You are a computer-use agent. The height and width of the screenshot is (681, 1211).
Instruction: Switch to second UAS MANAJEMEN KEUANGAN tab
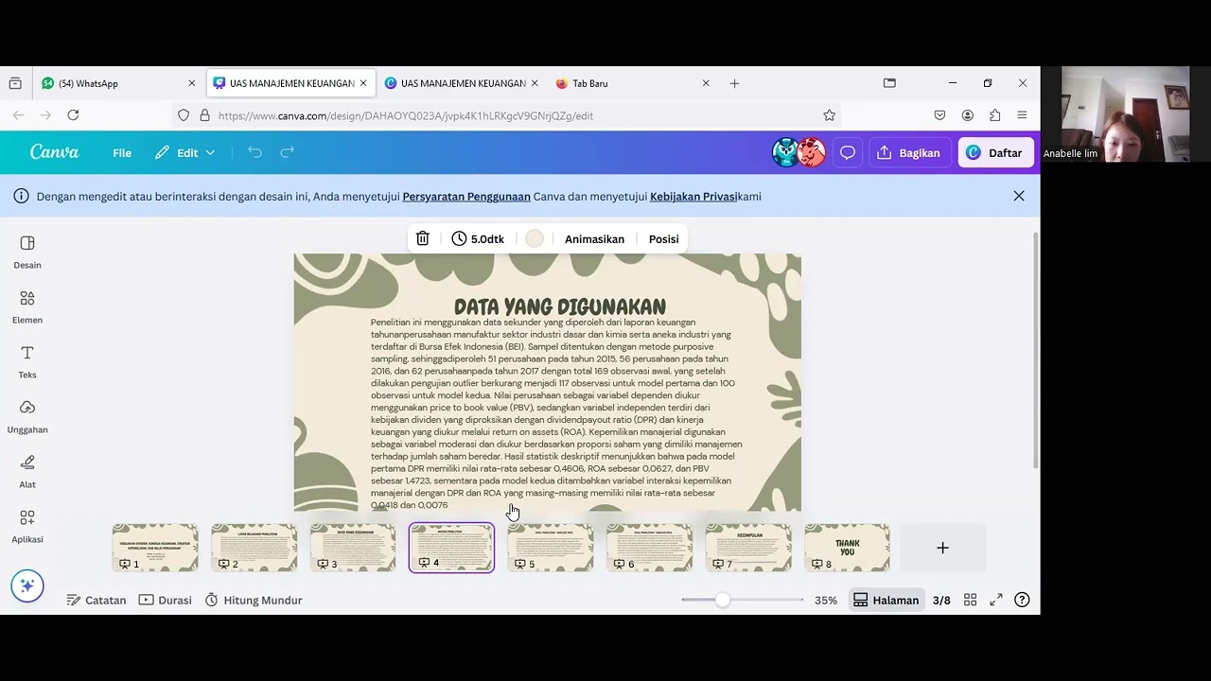(x=462, y=83)
